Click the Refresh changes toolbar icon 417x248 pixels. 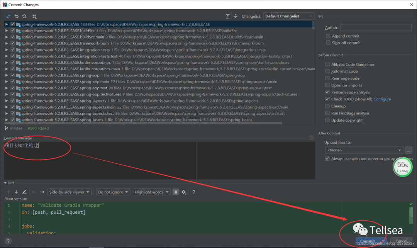(24, 16)
